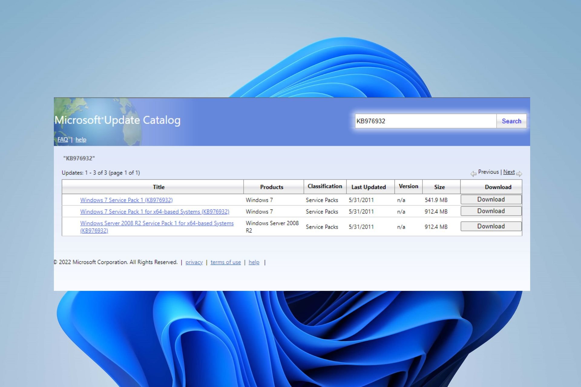
Task: Go to the Next results page link
Action: 509,172
